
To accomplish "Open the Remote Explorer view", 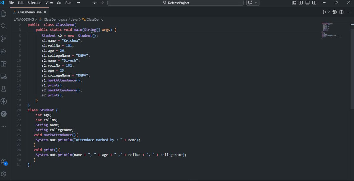I will coord(4,76).
